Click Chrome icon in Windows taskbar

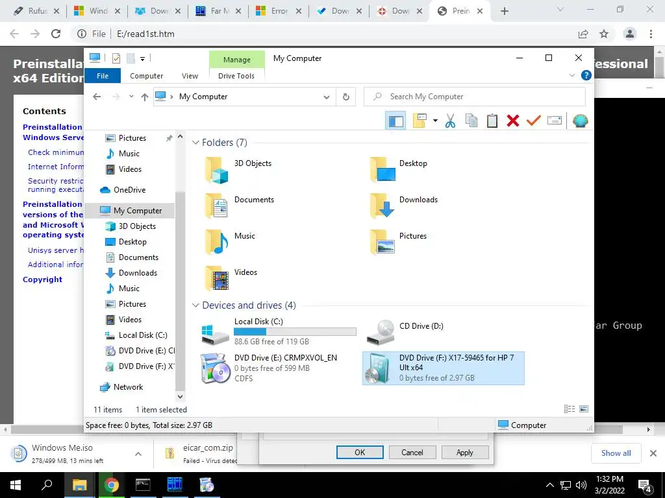click(x=111, y=485)
